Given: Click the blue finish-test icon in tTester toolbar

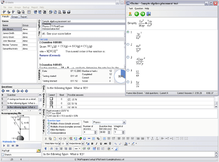Looking at the screenshot, I should pos(148,14).
